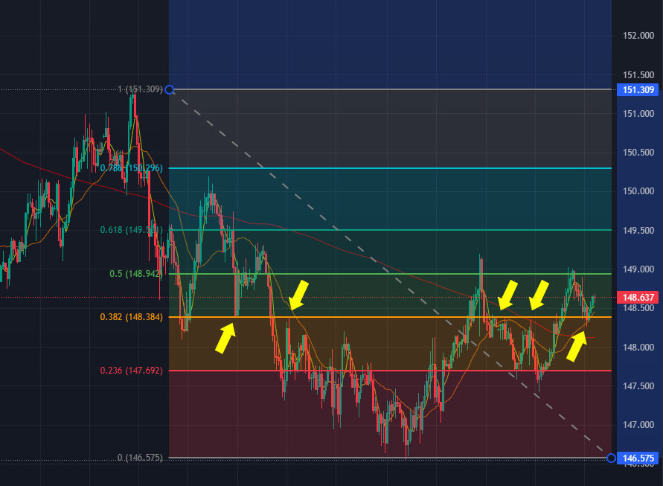The height and width of the screenshot is (486, 663).
Task: Click the red 148.637 current price tag
Action: click(x=638, y=298)
